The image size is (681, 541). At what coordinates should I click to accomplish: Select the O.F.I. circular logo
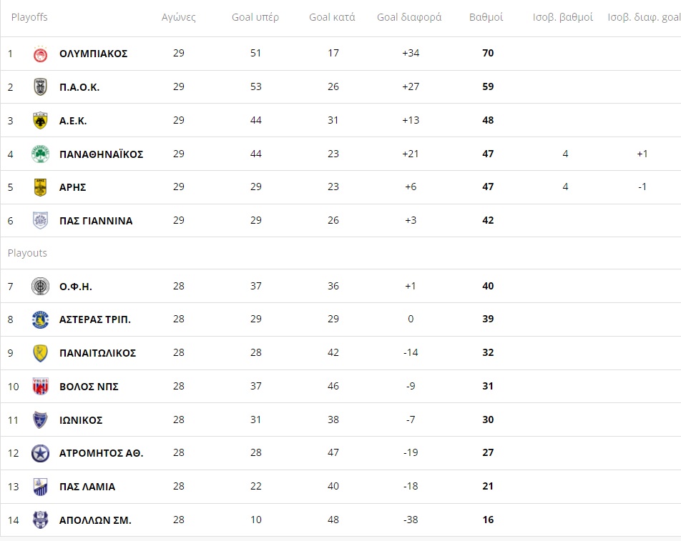point(40,287)
